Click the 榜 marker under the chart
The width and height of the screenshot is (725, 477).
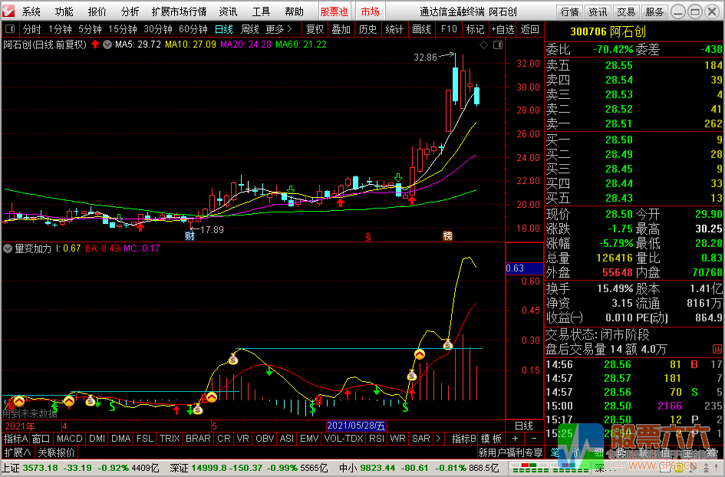[x=447, y=235]
